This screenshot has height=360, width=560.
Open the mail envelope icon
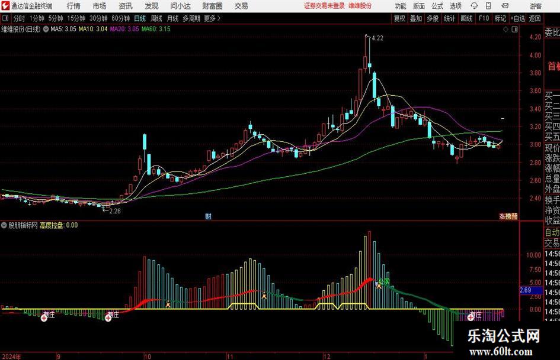505,6
